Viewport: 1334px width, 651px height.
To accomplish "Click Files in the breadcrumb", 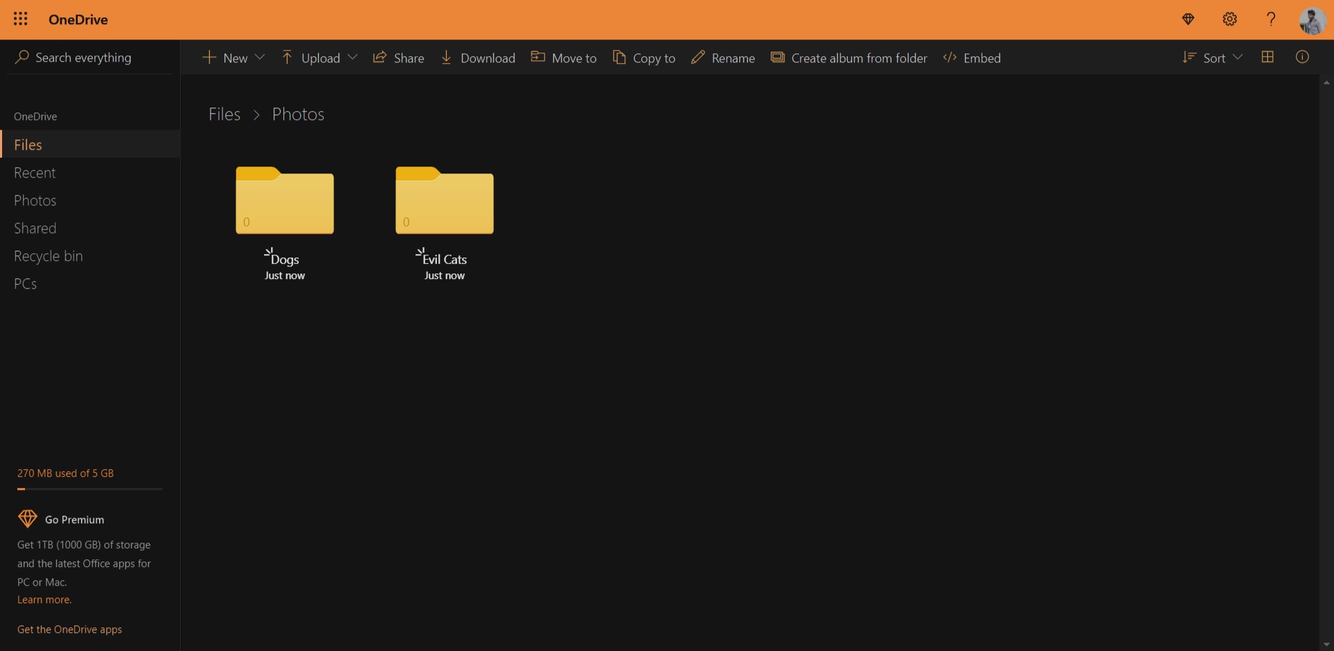I will point(224,114).
